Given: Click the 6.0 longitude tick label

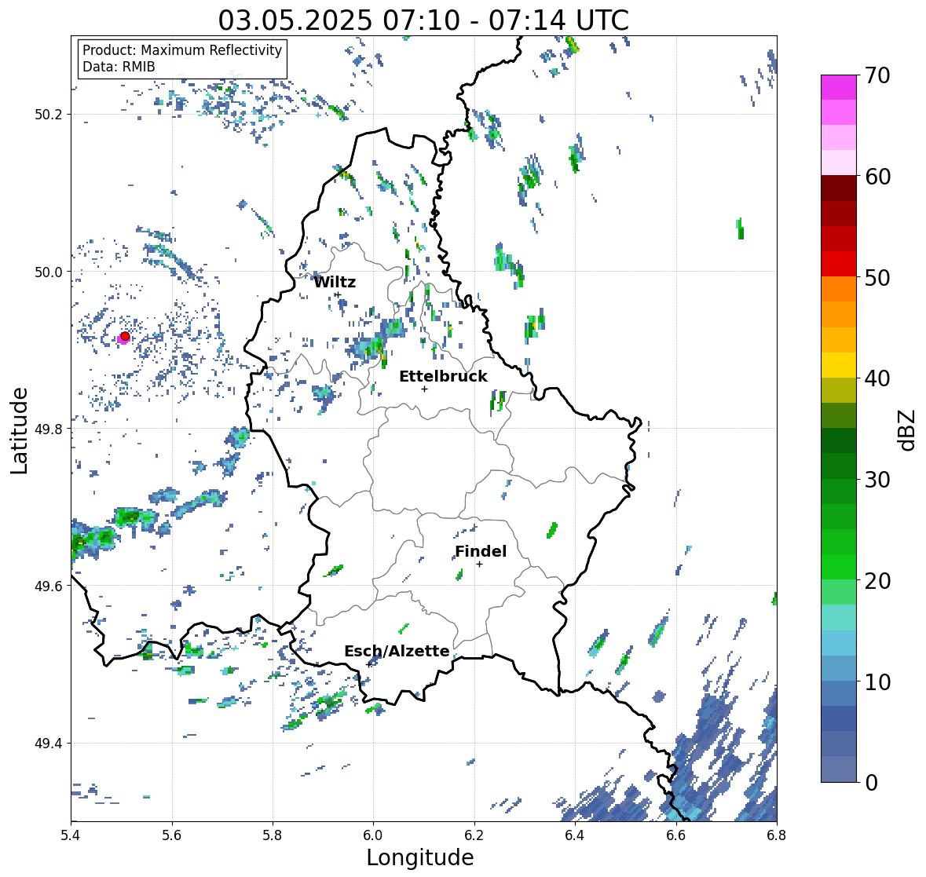Looking at the screenshot, I should (x=373, y=835).
